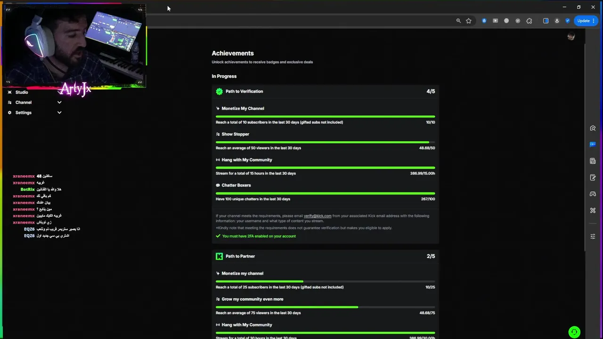
Task: Open the grey badge checkmark extension icon
Action: point(518,21)
